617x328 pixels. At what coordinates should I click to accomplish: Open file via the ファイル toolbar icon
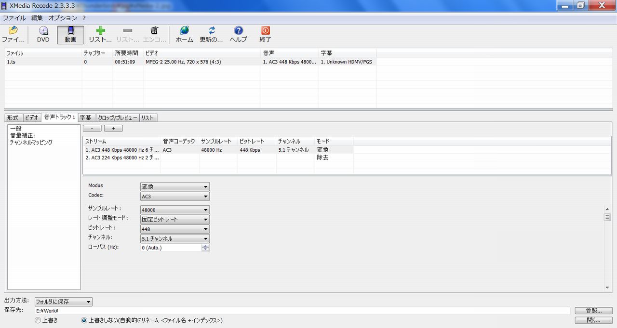[13, 34]
